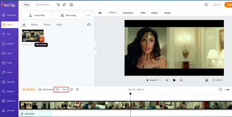232x117 pixels.
Task: Collapse the media panel with arrow
Action: click(95, 48)
